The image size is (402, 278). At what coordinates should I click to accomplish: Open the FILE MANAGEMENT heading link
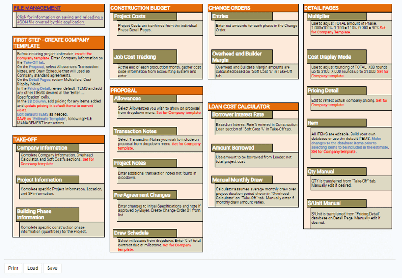click(37, 8)
